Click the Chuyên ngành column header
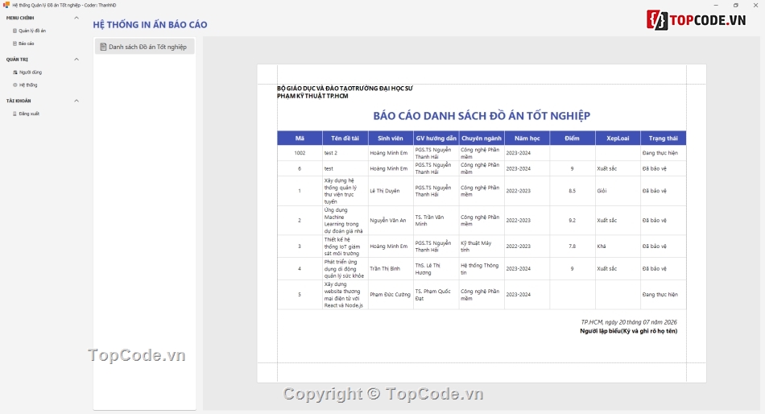Screen dimensions: 765x414 pyautogui.click(x=482, y=139)
